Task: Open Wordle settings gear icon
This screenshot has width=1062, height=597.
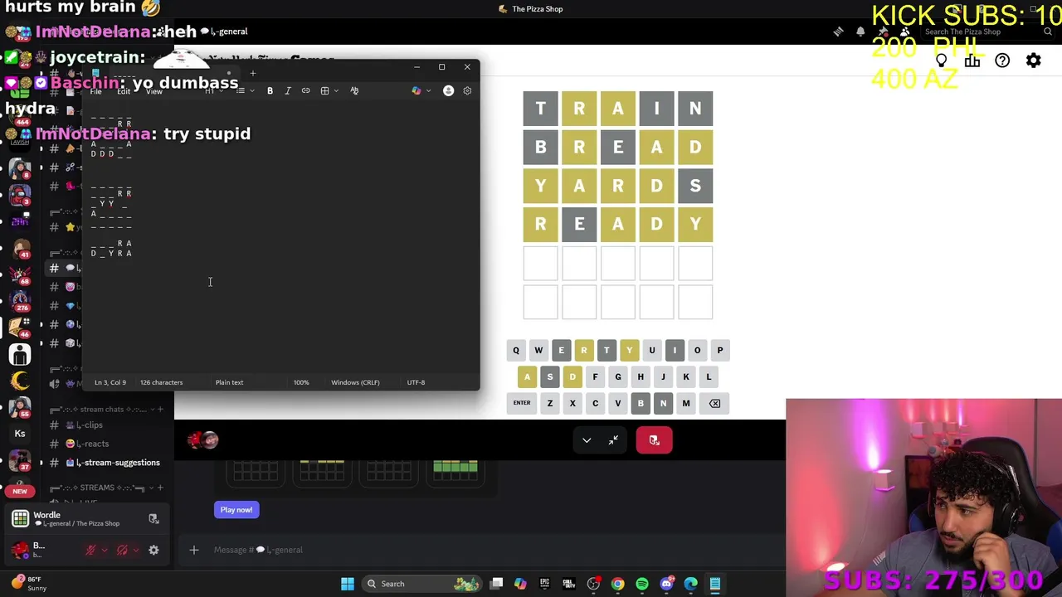Action: (x=1033, y=61)
